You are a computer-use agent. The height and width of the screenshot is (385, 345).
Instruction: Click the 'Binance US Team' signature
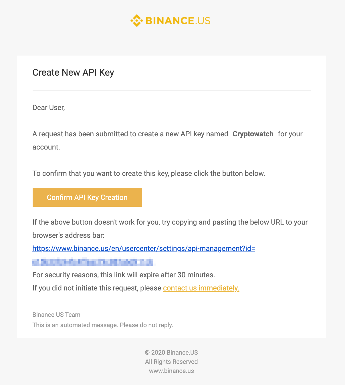(x=56, y=315)
